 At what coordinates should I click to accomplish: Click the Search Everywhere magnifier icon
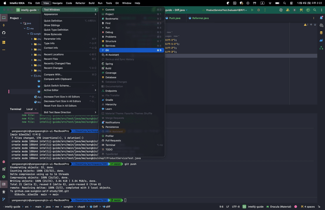pyautogui.click(x=315, y=10)
